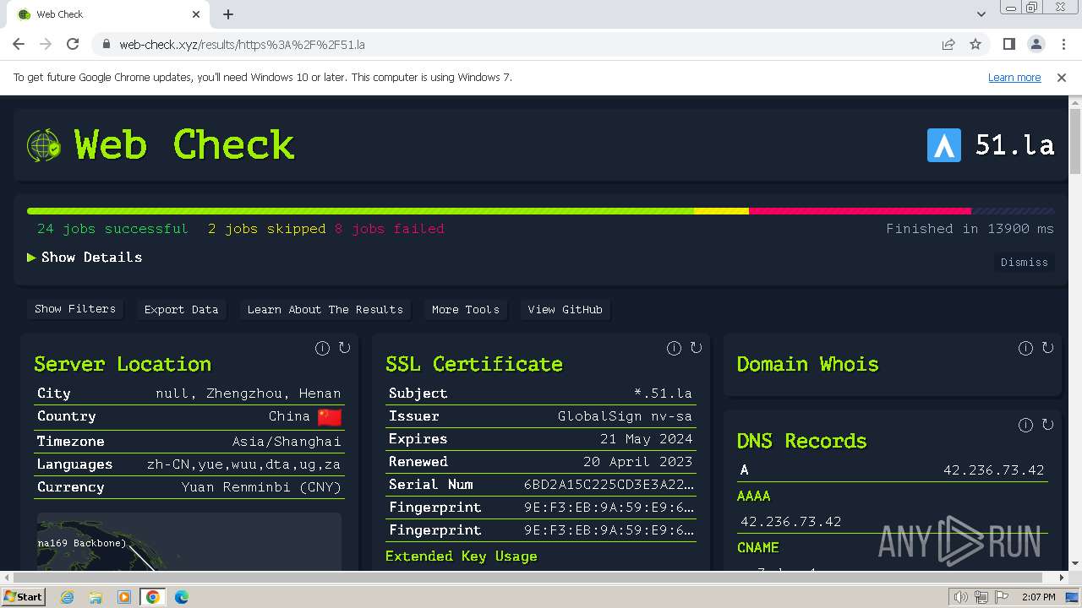The image size is (1082, 608).
Task: Open a new browser tab
Action: pyautogui.click(x=228, y=14)
